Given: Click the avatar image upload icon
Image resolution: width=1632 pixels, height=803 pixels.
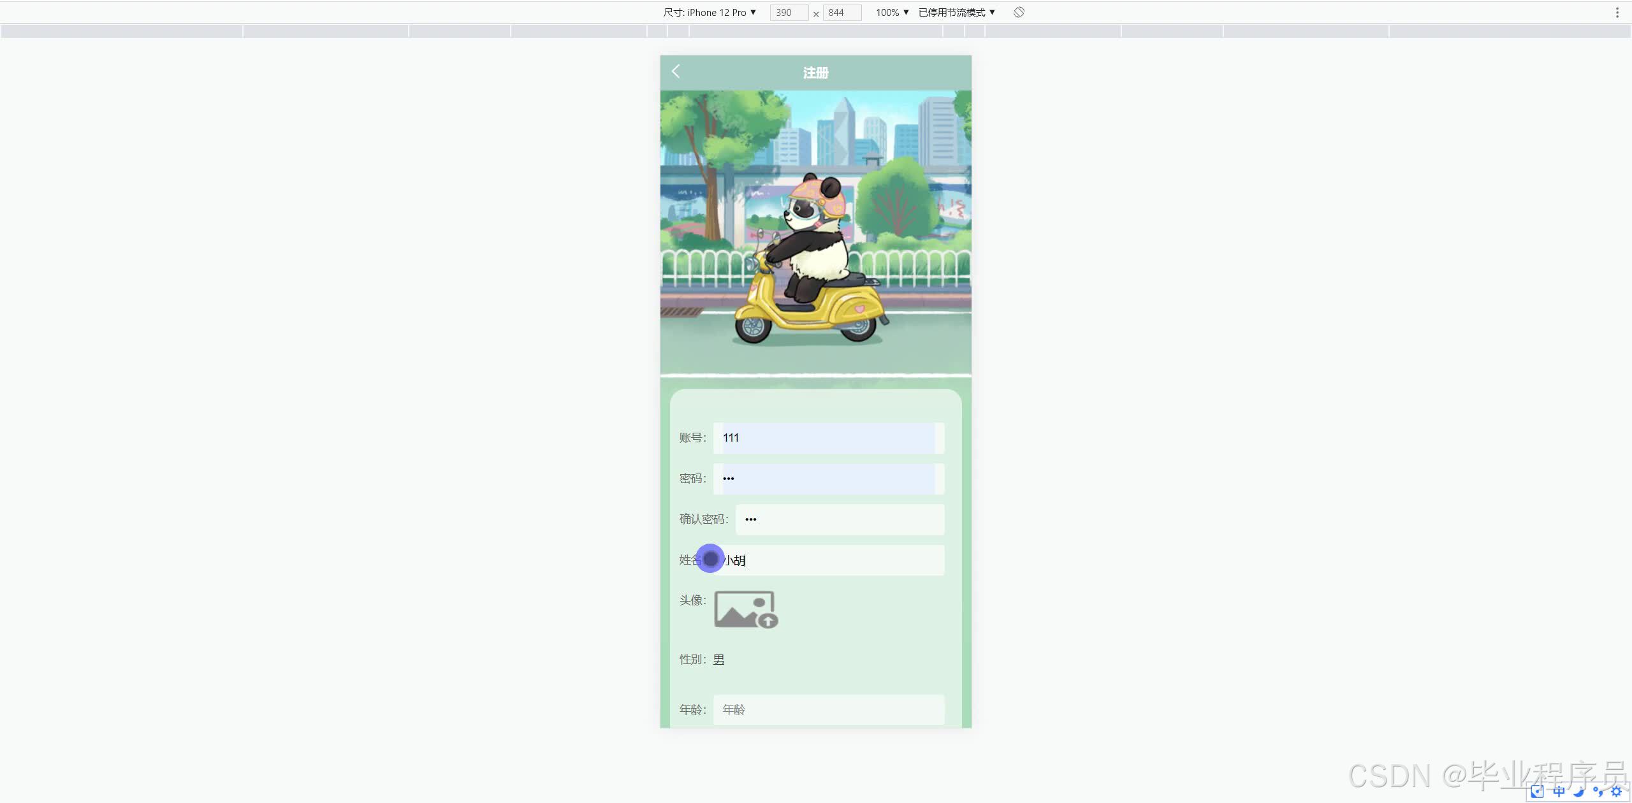Looking at the screenshot, I should pos(745,609).
